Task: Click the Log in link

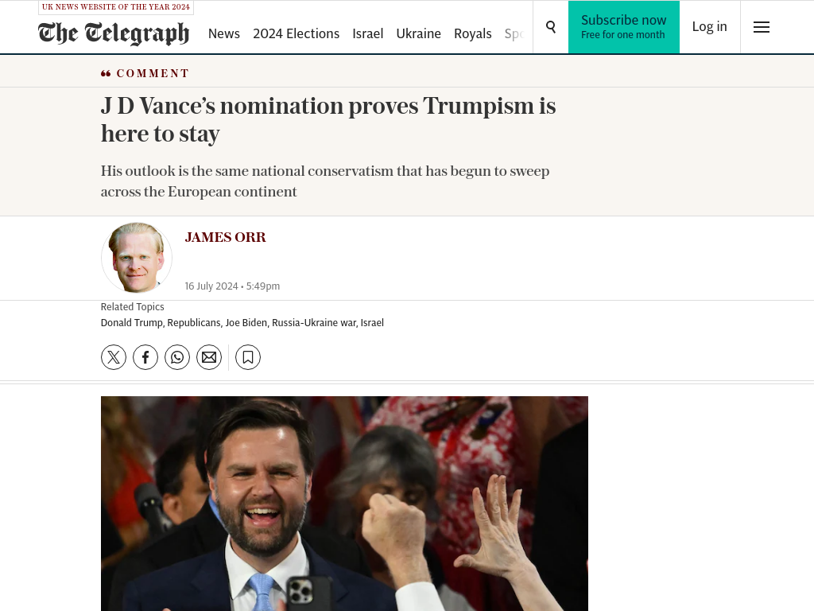Action: (x=709, y=26)
